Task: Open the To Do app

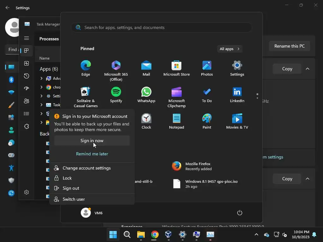Action: point(207,95)
